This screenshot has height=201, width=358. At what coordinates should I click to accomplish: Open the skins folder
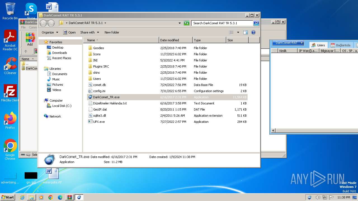pos(96,73)
